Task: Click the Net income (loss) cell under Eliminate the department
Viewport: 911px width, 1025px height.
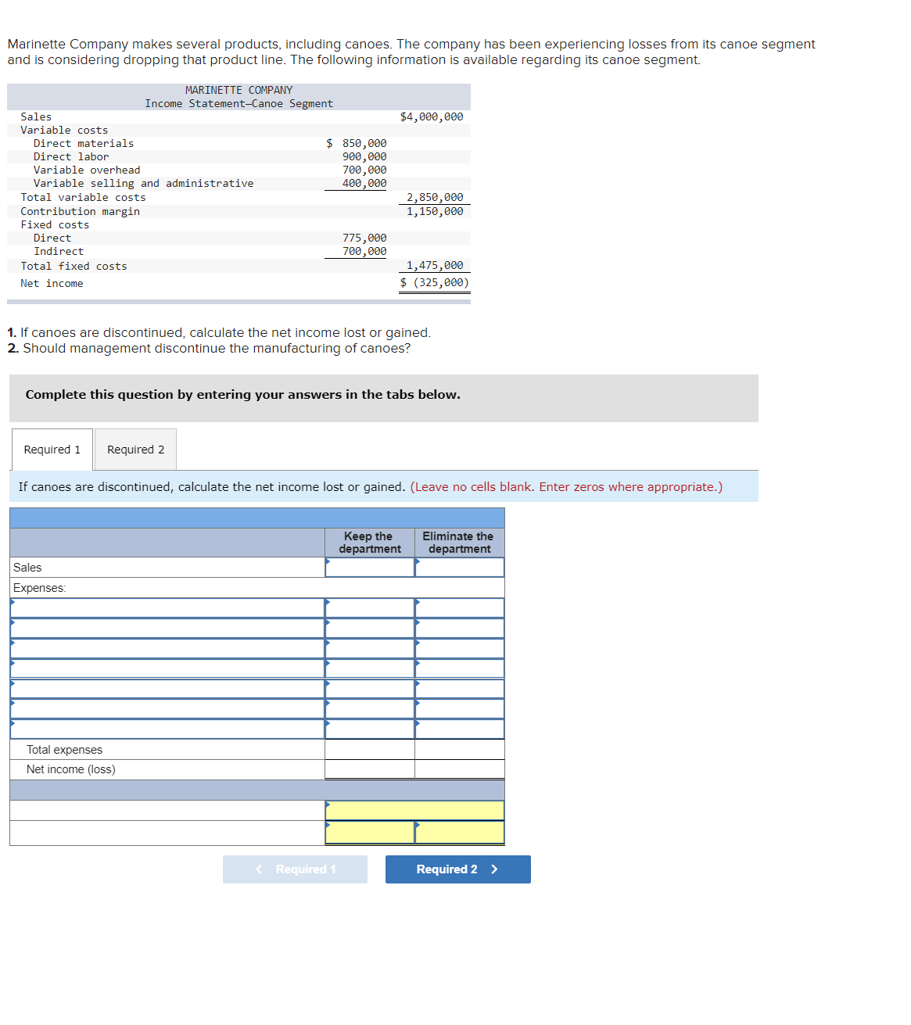Action: 458,769
